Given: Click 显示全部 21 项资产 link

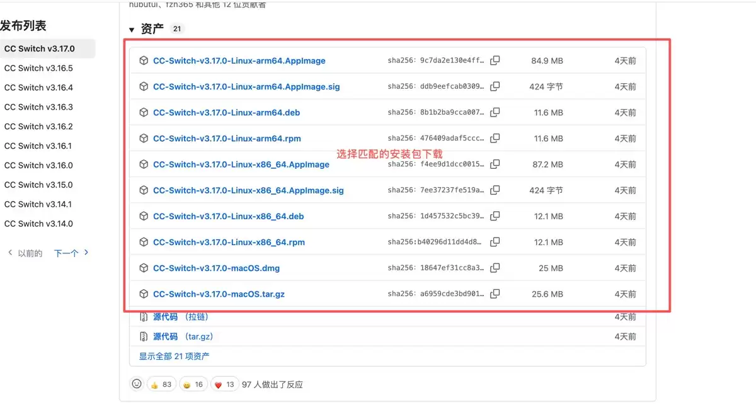Looking at the screenshot, I should (x=175, y=356).
